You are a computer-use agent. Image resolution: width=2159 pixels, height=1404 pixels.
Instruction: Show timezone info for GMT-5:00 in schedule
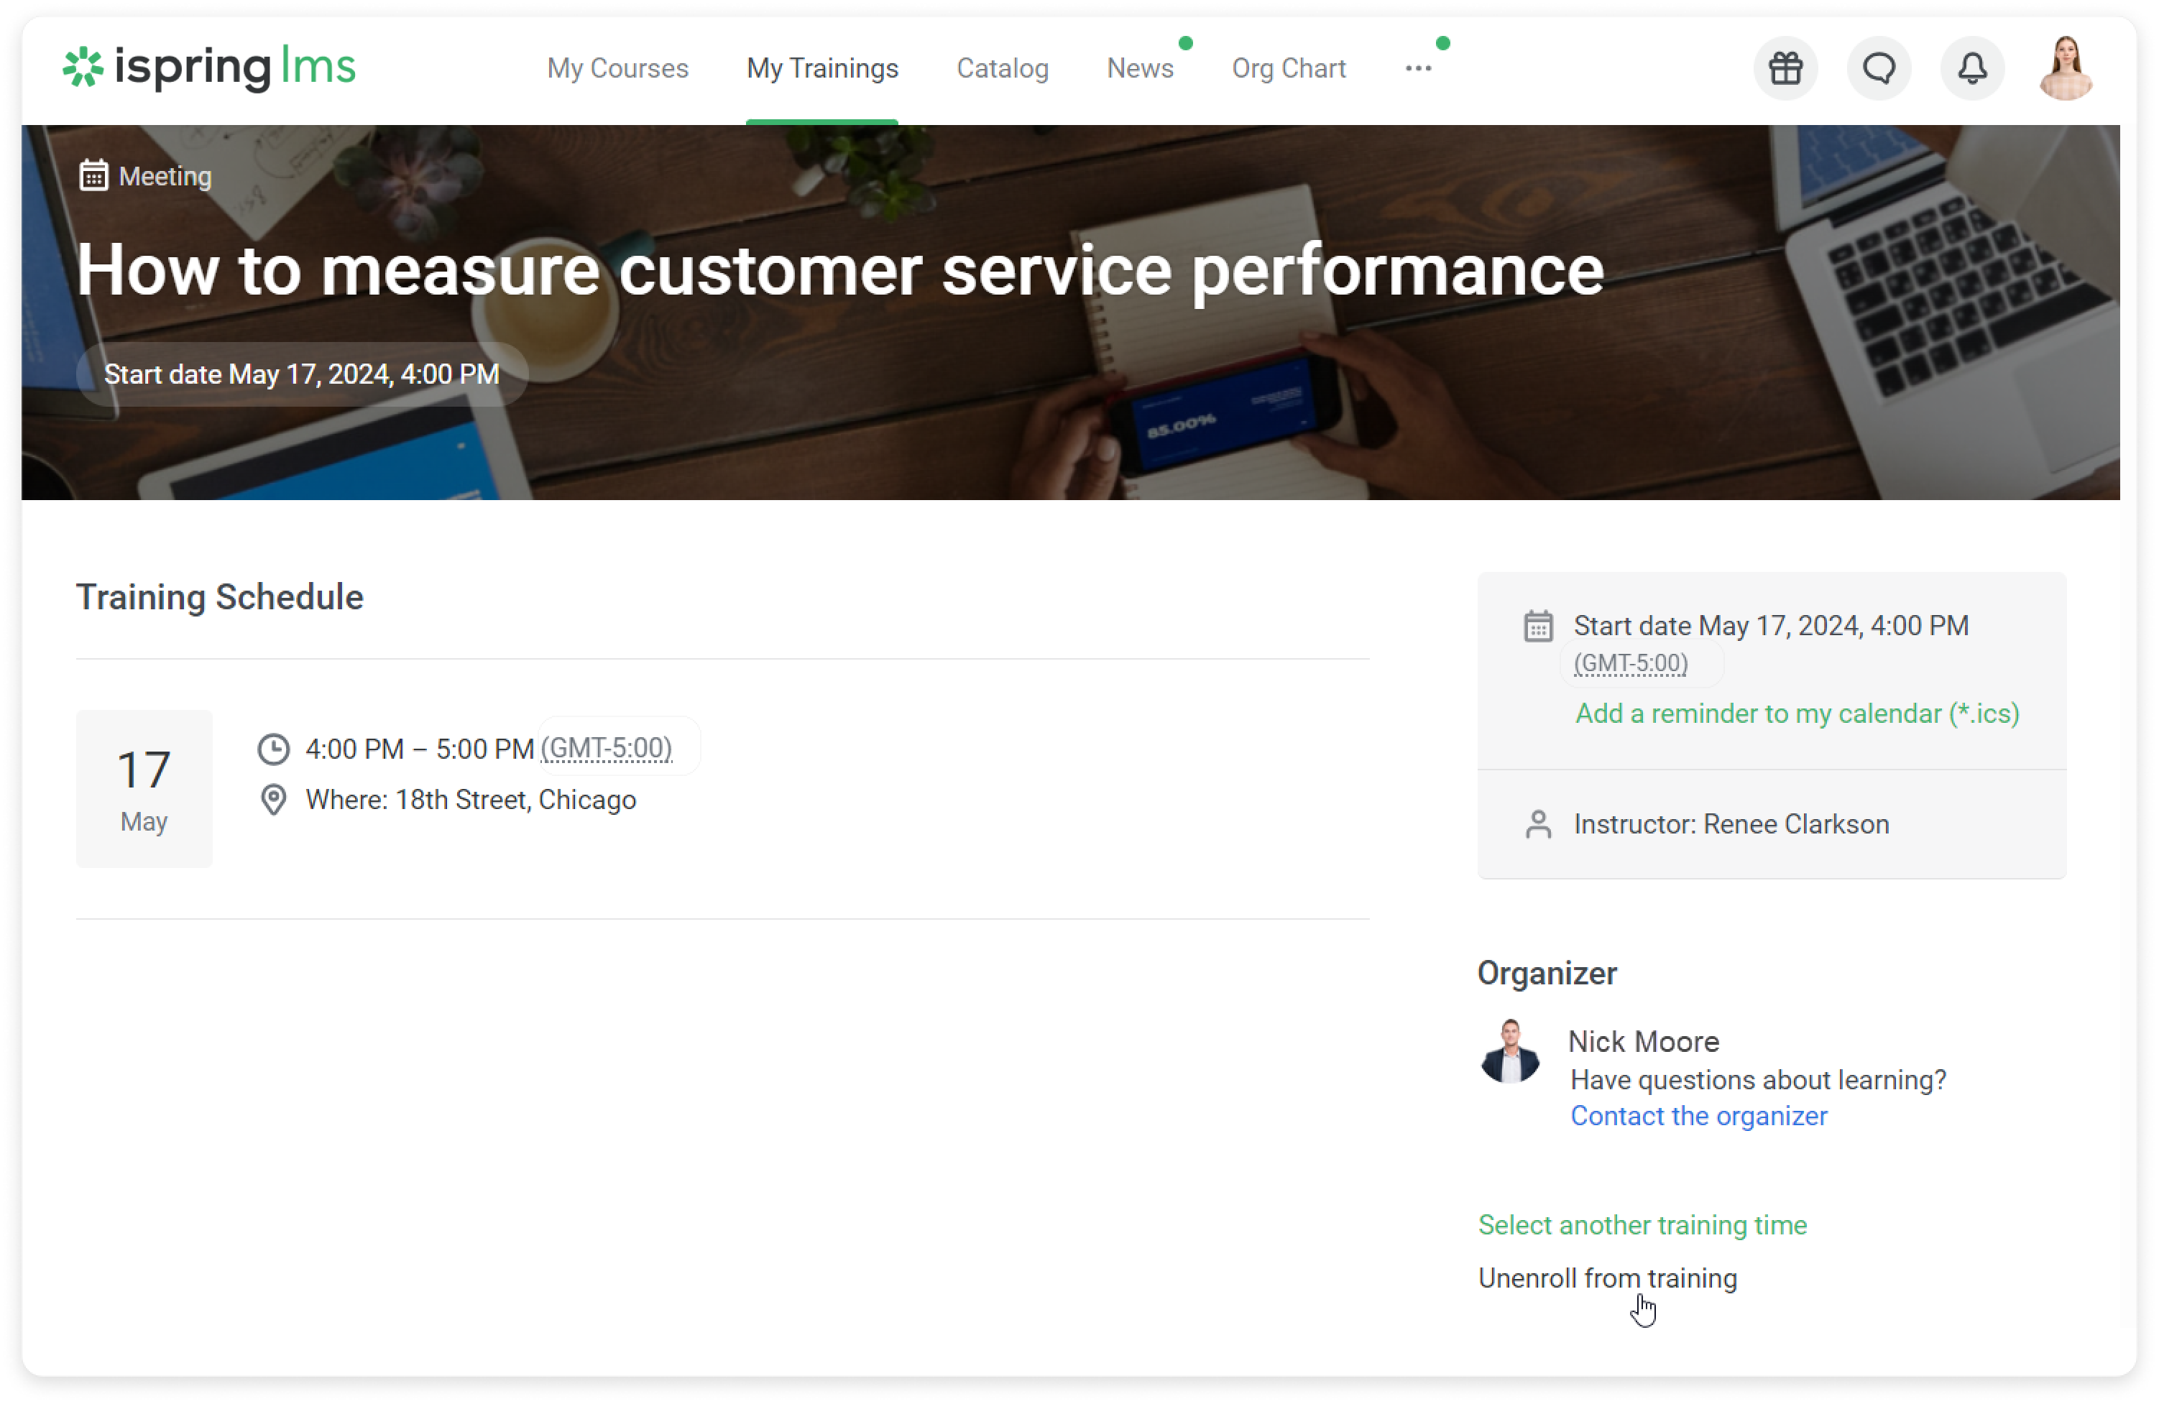(606, 748)
